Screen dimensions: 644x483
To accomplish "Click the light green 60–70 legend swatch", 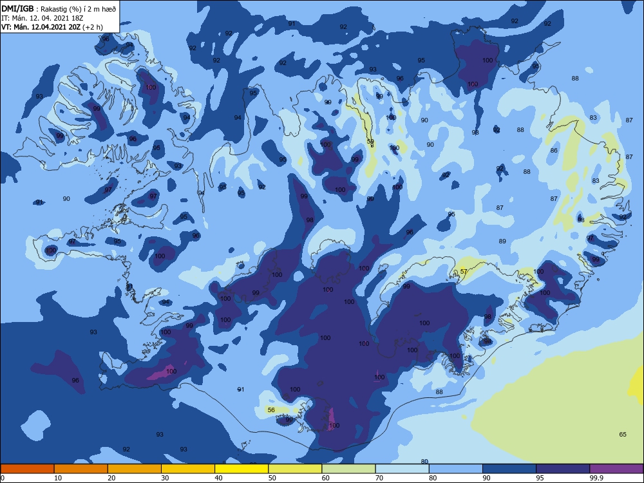I will tap(348, 469).
